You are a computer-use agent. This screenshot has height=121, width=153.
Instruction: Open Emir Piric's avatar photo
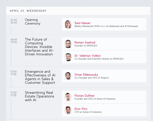click(x=68, y=110)
